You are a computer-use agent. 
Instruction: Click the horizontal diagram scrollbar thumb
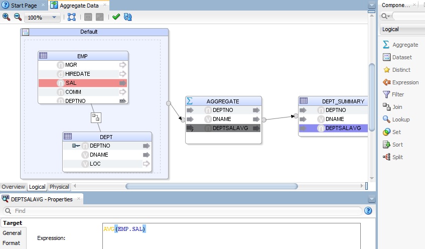212,186
